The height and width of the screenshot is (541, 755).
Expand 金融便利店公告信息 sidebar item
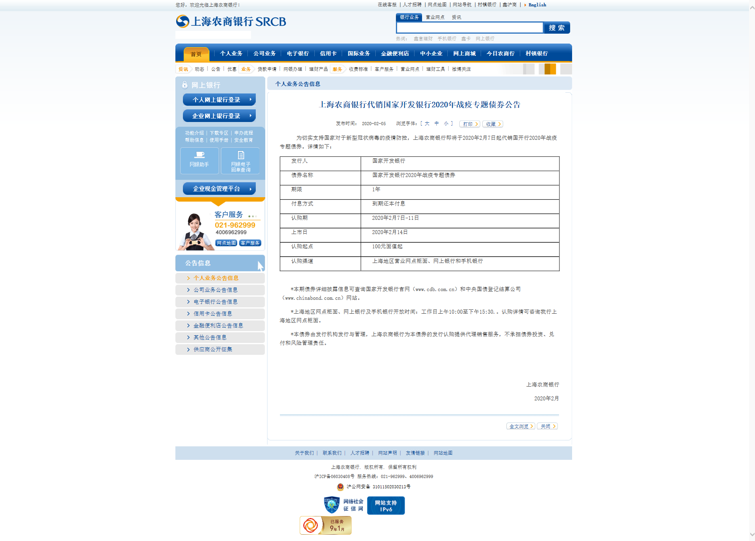pyautogui.click(x=220, y=326)
